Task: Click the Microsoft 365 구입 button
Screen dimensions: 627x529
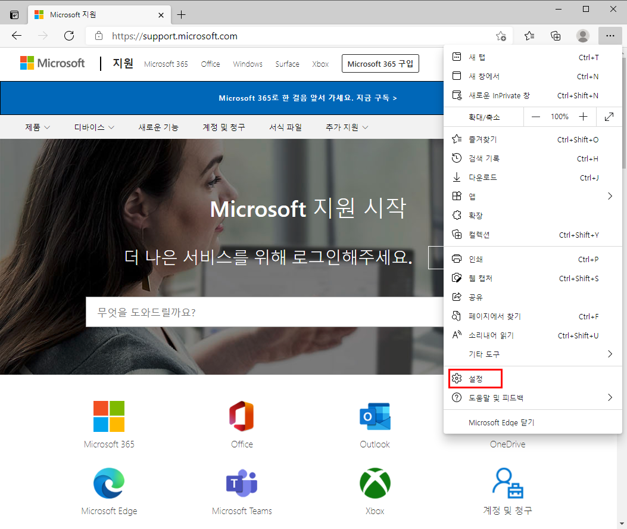Action: coord(380,64)
